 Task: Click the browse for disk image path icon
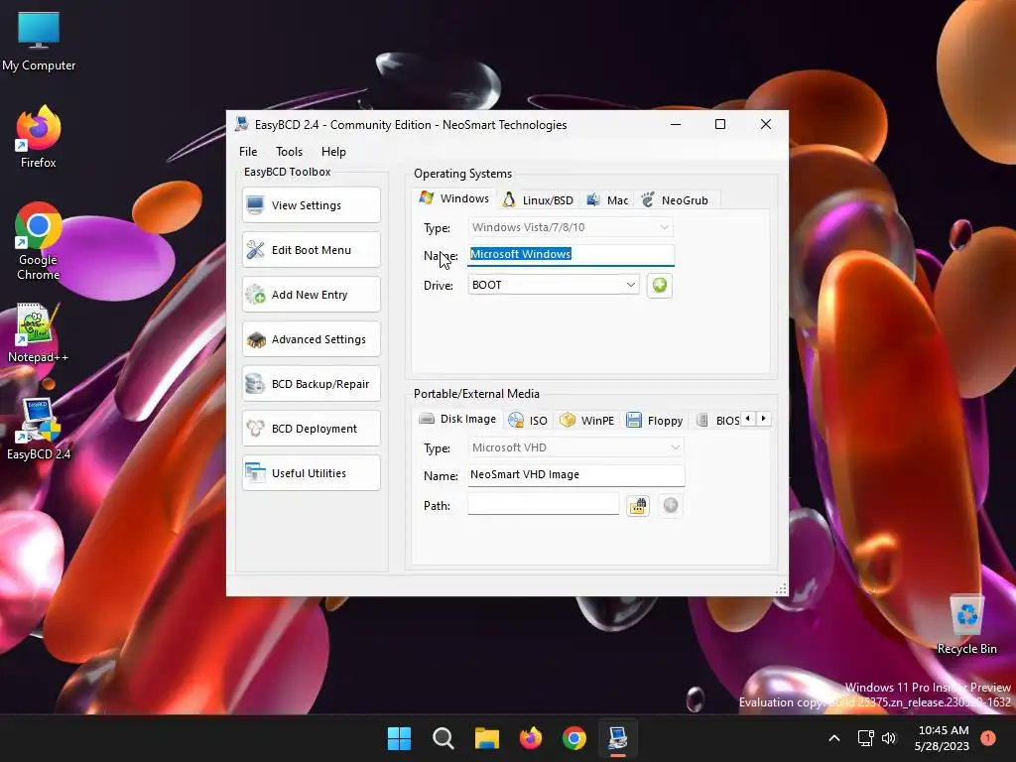click(x=638, y=505)
